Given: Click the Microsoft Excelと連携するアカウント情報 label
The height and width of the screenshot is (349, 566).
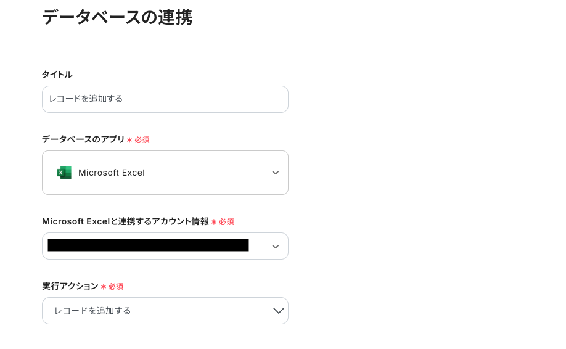Looking at the screenshot, I should pyautogui.click(x=125, y=221).
